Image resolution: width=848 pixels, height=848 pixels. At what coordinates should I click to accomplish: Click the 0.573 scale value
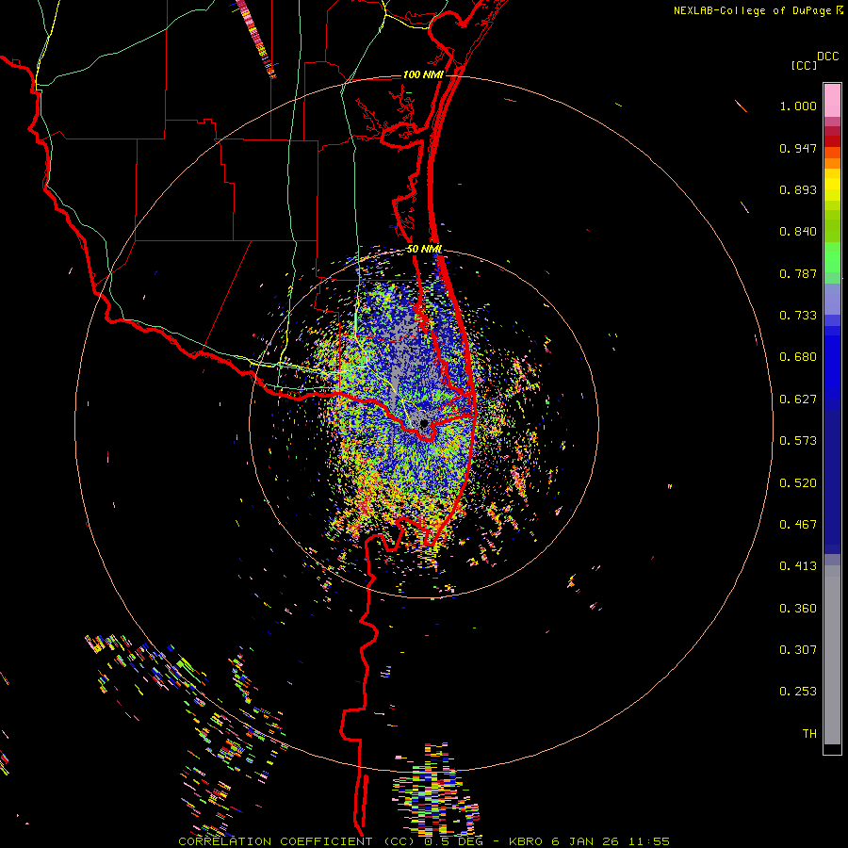click(798, 441)
